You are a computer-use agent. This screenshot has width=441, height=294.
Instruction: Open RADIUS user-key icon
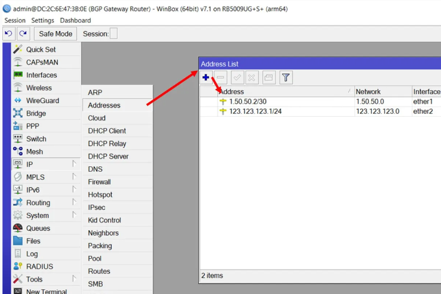coord(18,266)
